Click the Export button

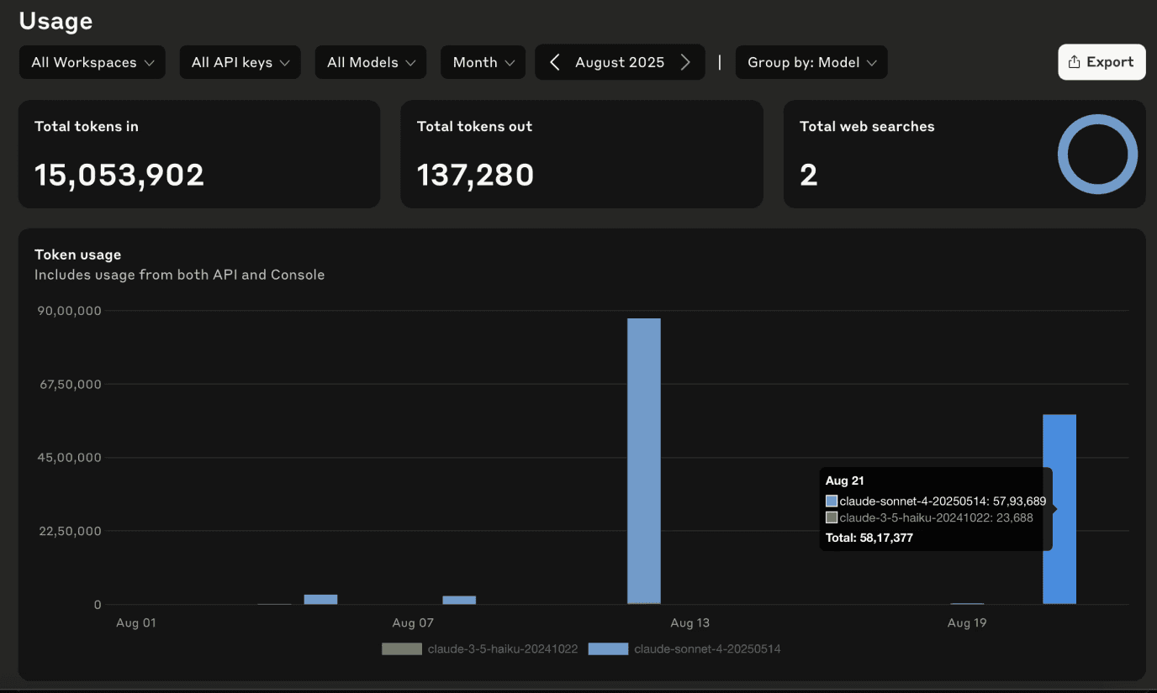[x=1102, y=61]
